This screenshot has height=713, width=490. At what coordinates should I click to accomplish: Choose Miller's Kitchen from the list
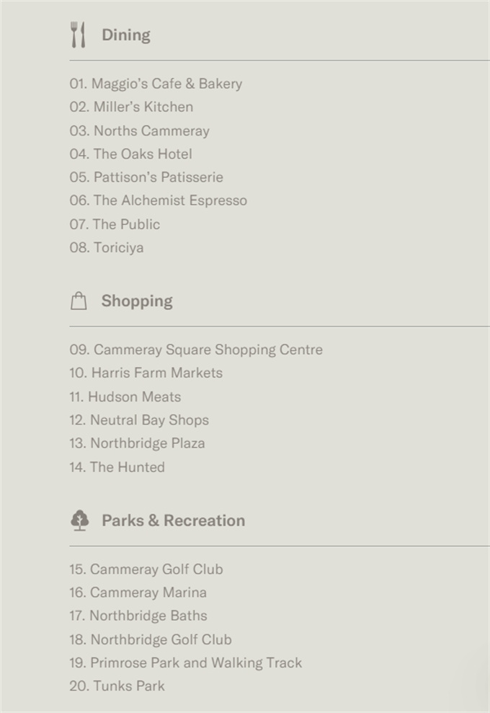tap(131, 107)
